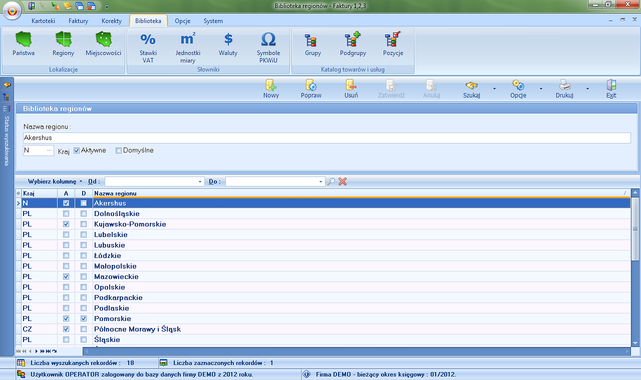Image resolution: width=641 pixels, height=380 pixels.
Task: Toggle the Aktywne checkbox
Action: 77,150
